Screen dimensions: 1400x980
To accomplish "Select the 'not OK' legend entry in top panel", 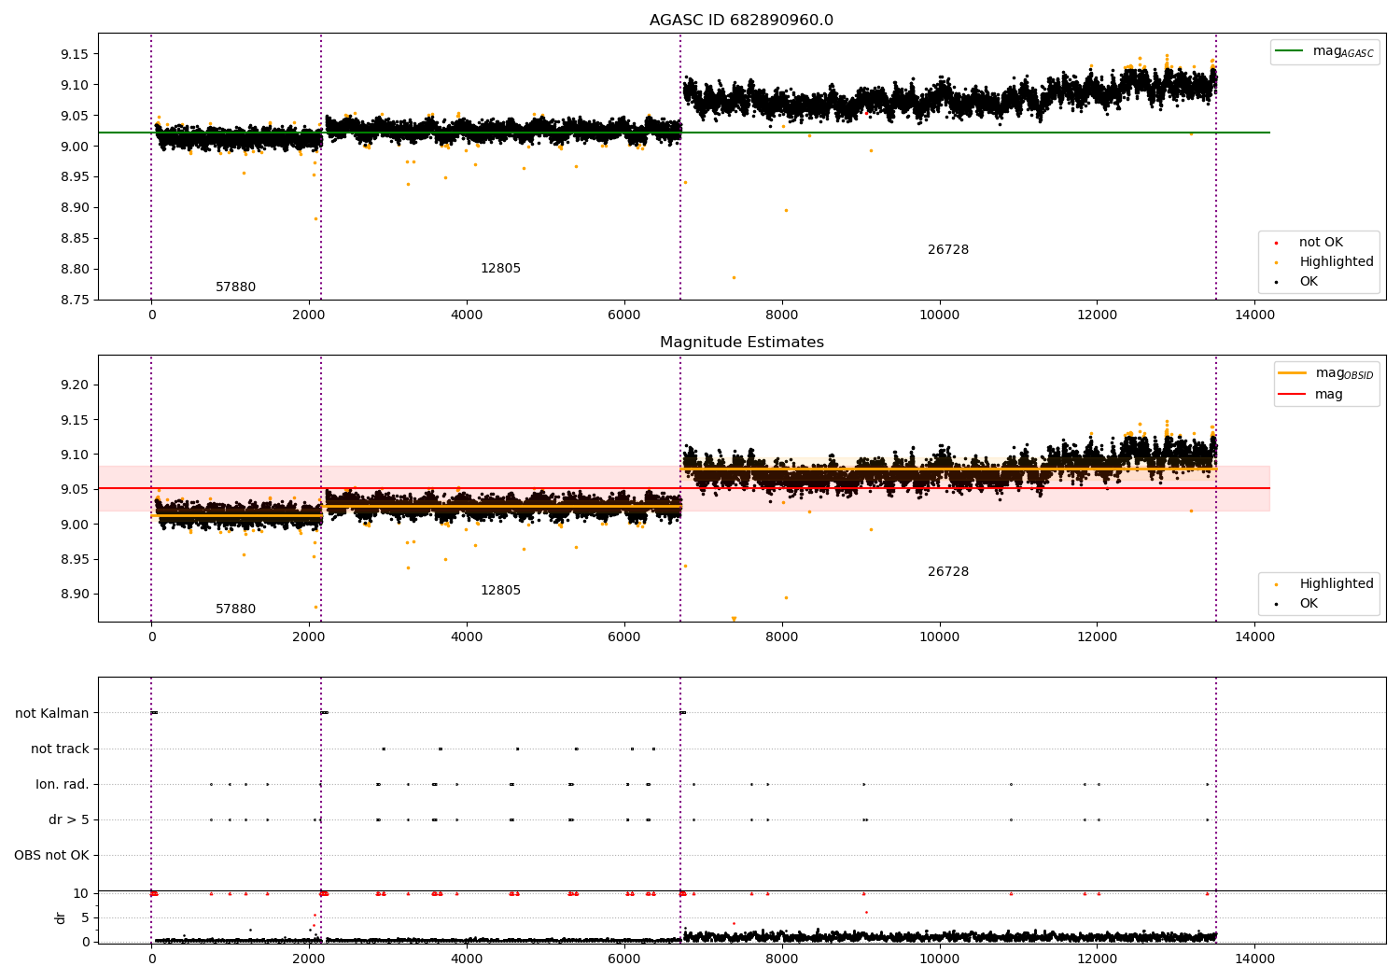I will [1320, 243].
